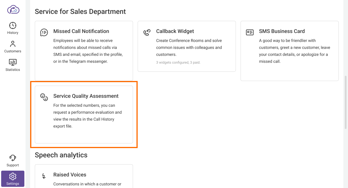This screenshot has width=348, height=188.
Task: Open the Callback Widget title
Action: click(x=175, y=31)
